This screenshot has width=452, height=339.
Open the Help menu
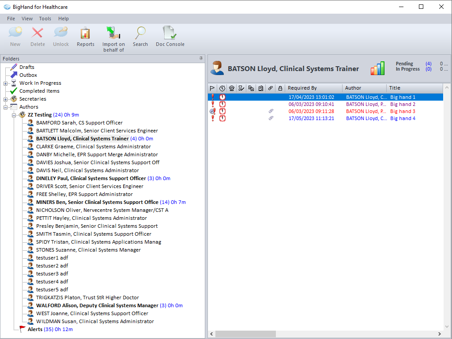[x=64, y=19]
